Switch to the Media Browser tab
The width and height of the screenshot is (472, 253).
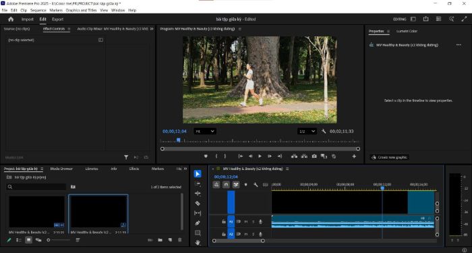coord(61,169)
